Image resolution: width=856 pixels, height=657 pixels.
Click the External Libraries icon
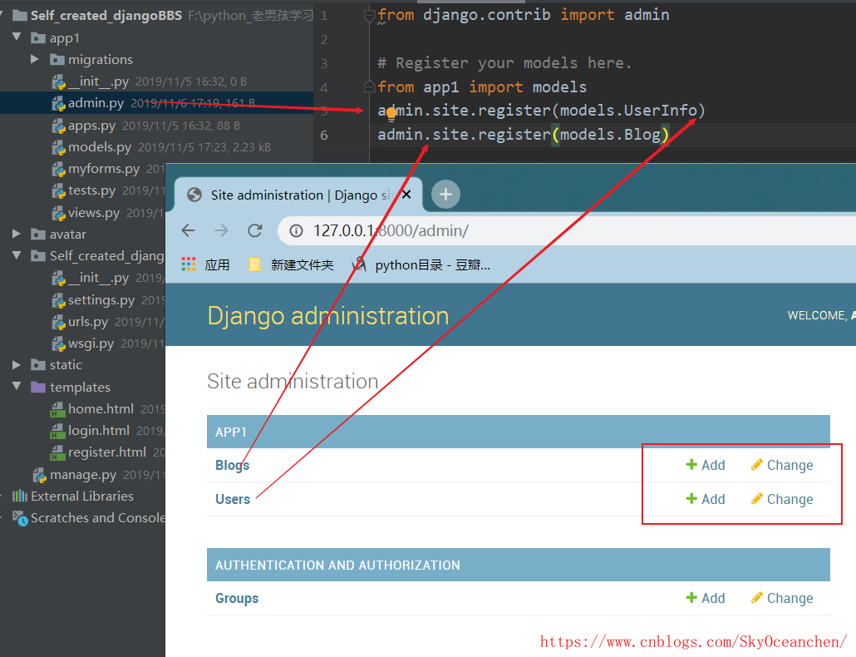[x=20, y=496]
